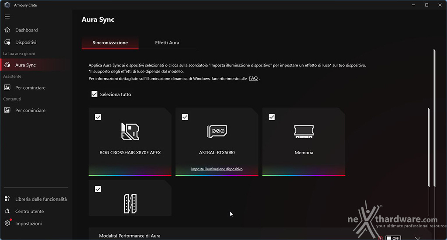Click the Centro utente bell icon

pos(7,211)
